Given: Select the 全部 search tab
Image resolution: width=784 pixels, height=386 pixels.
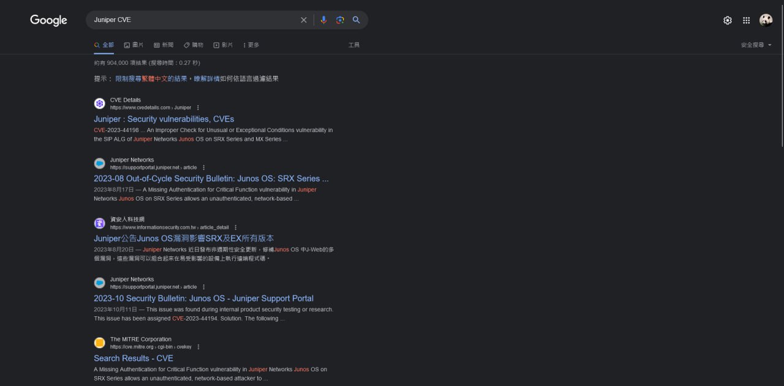Looking at the screenshot, I should coord(104,45).
